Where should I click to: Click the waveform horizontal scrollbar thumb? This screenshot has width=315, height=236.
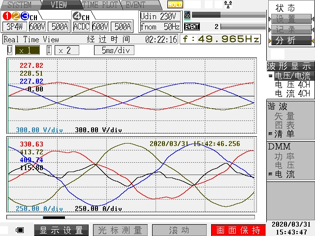54,217
